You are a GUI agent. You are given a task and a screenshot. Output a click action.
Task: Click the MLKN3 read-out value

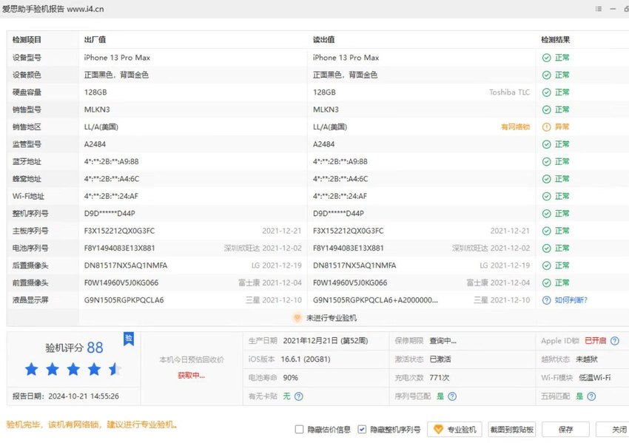click(326, 109)
